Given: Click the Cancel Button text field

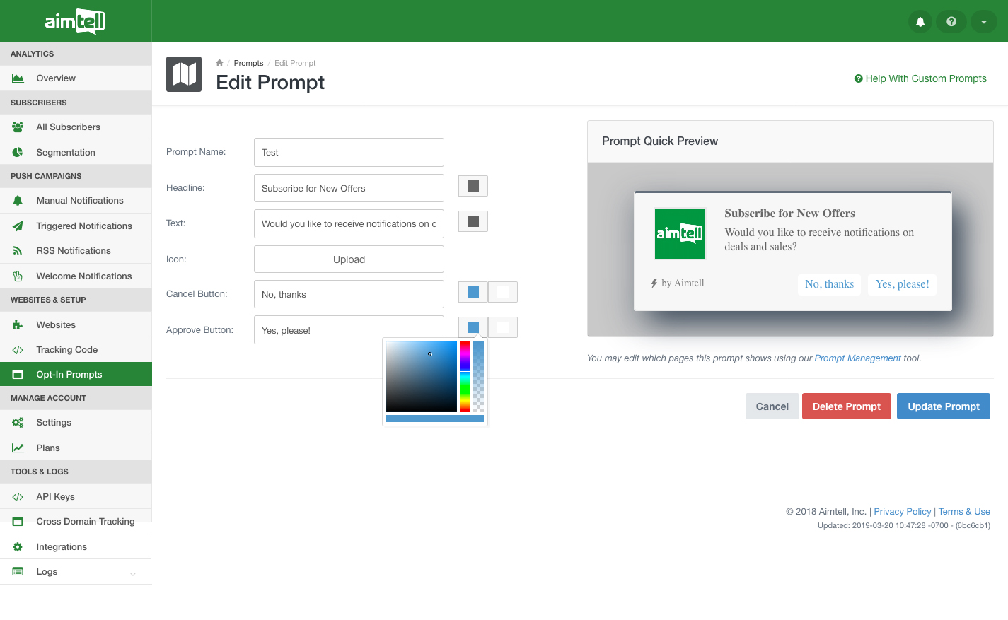Looking at the screenshot, I should tap(349, 294).
